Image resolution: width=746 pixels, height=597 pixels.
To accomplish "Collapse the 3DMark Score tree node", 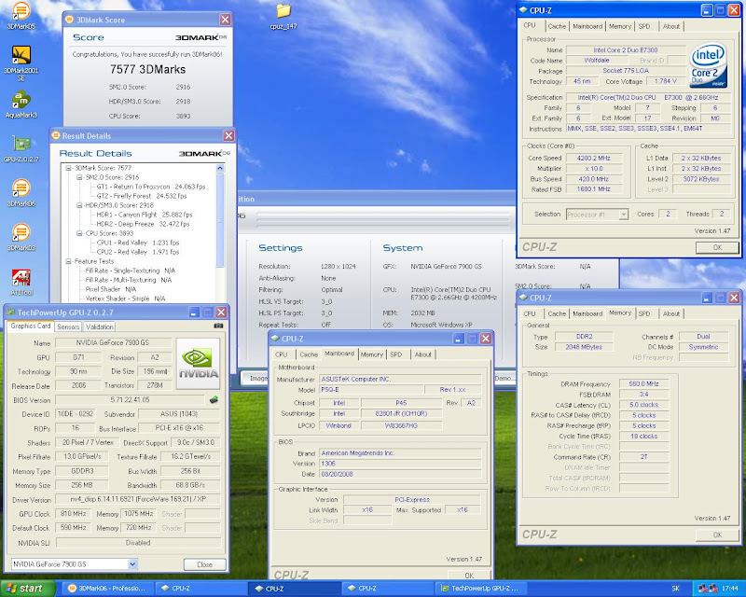I will tap(67, 168).
